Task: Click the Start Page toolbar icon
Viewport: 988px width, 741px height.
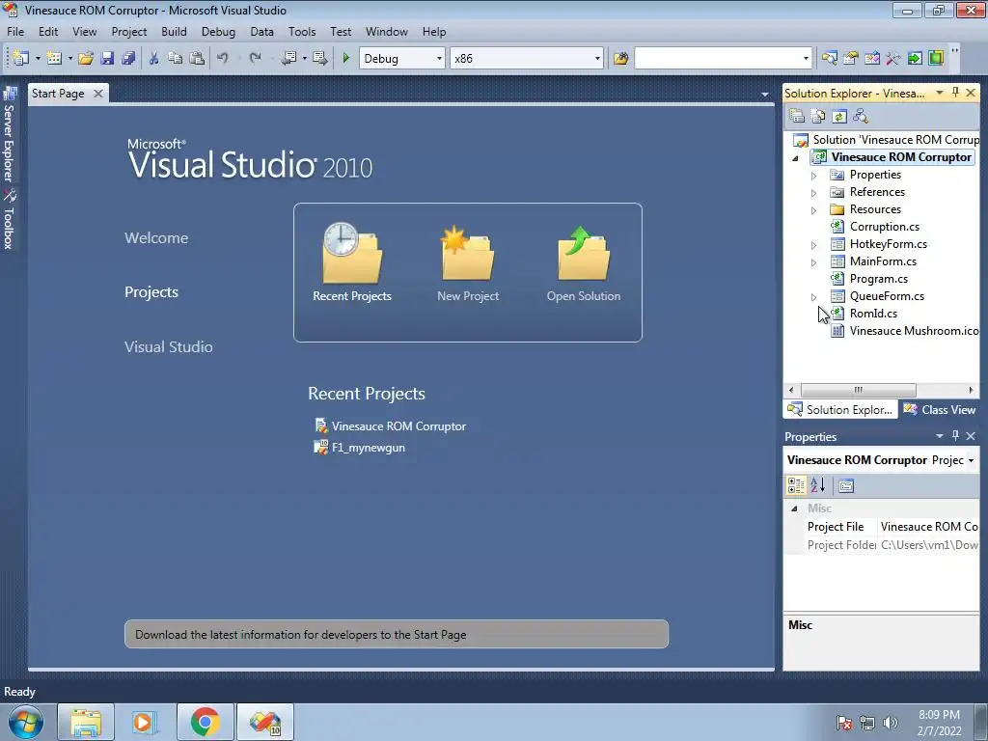Action: (x=915, y=58)
